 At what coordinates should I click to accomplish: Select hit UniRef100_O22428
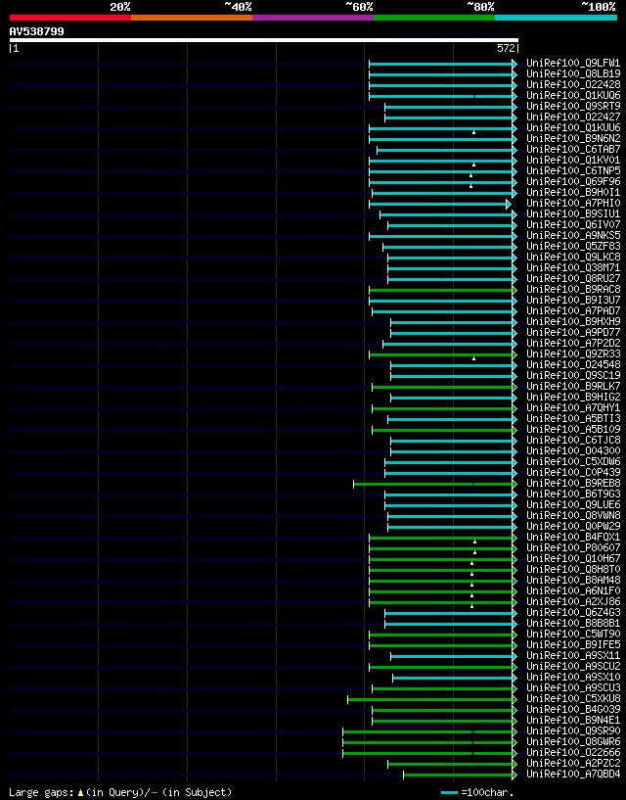pos(573,84)
